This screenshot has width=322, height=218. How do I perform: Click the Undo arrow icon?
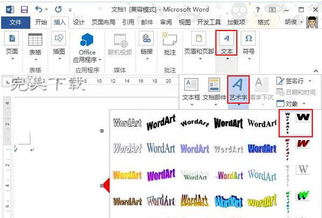[x=39, y=9]
